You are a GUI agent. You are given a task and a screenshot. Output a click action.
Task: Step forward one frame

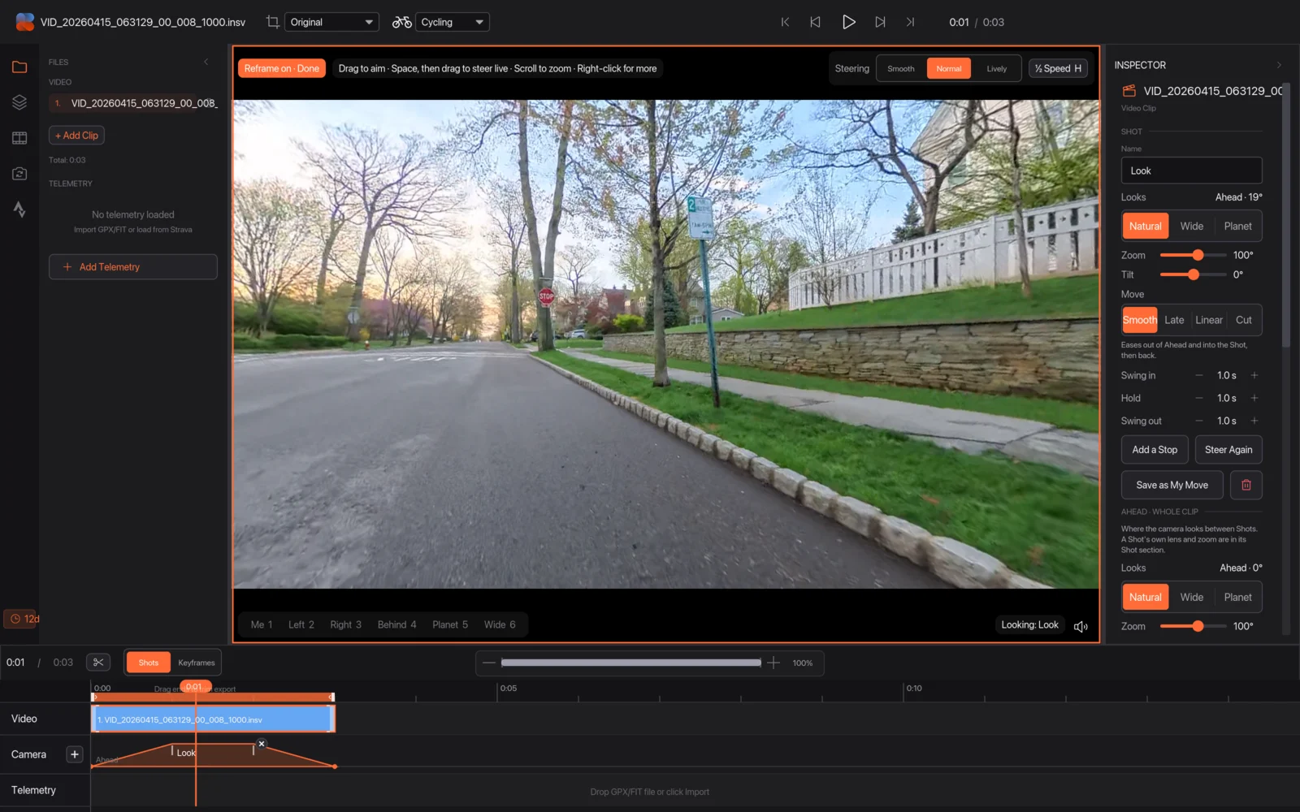[880, 22]
